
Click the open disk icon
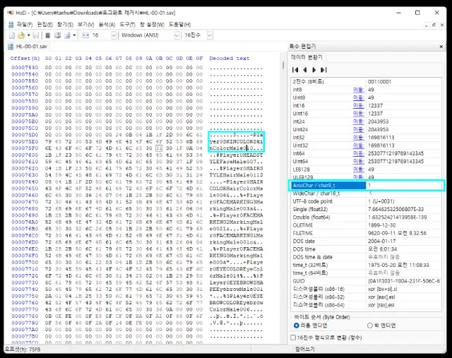click(x=57, y=35)
